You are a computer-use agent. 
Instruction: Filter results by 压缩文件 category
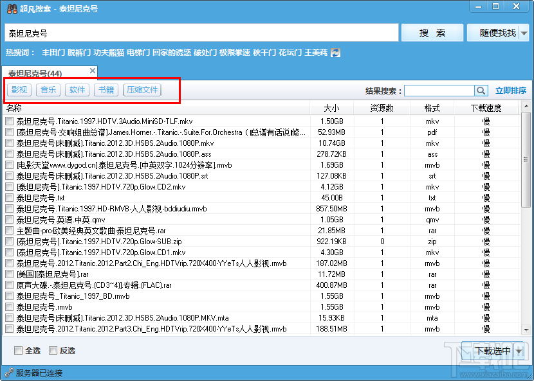click(x=142, y=90)
